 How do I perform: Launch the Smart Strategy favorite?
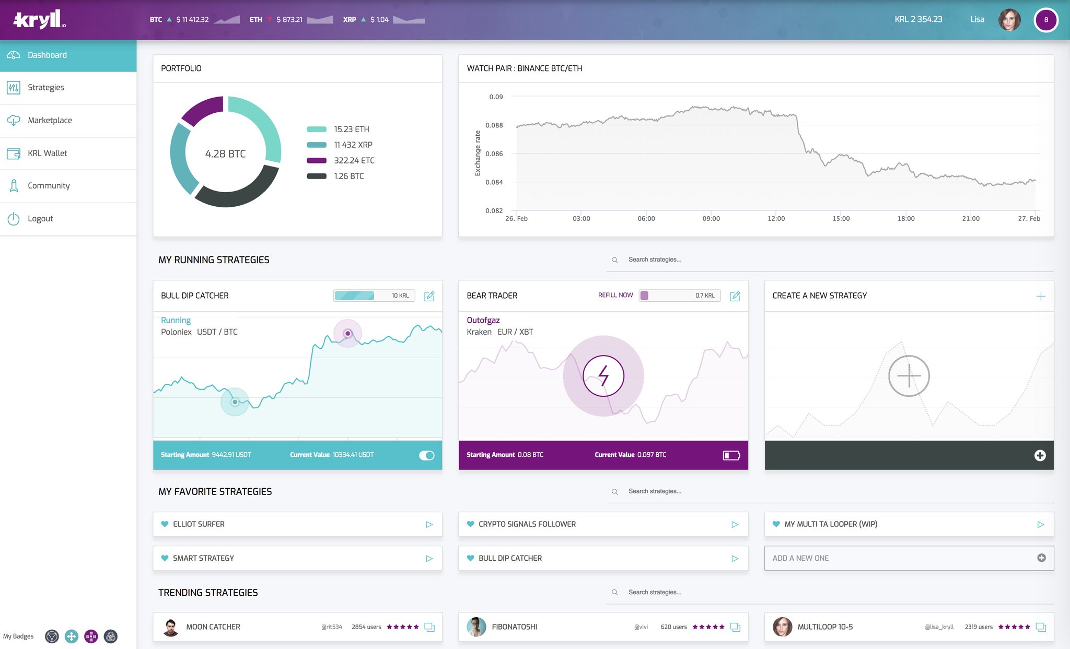(429, 558)
